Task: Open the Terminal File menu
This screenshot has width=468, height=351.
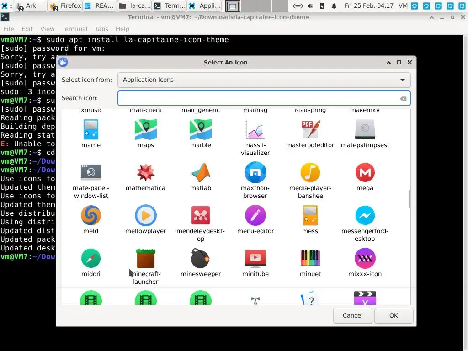Action: pos(9,29)
